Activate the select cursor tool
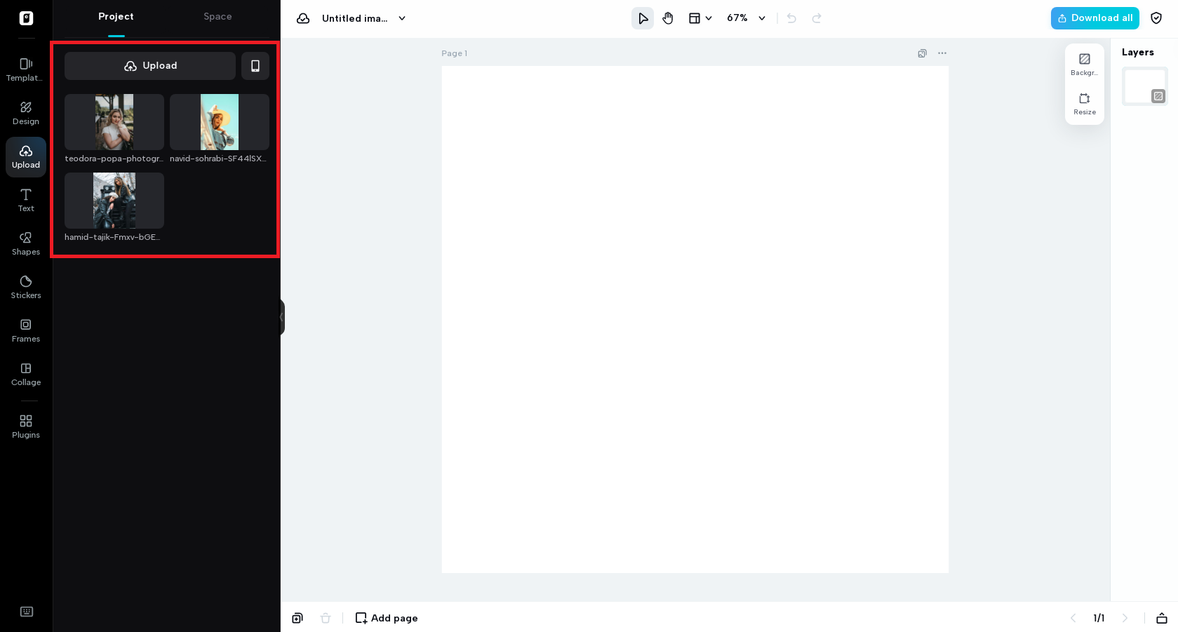 [x=642, y=18]
